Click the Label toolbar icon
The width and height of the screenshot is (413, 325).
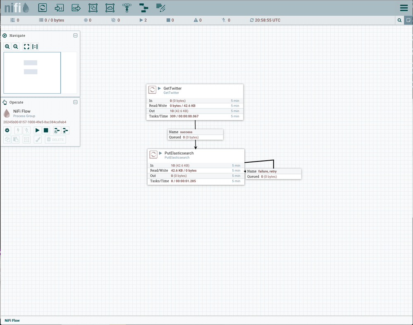point(160,7)
